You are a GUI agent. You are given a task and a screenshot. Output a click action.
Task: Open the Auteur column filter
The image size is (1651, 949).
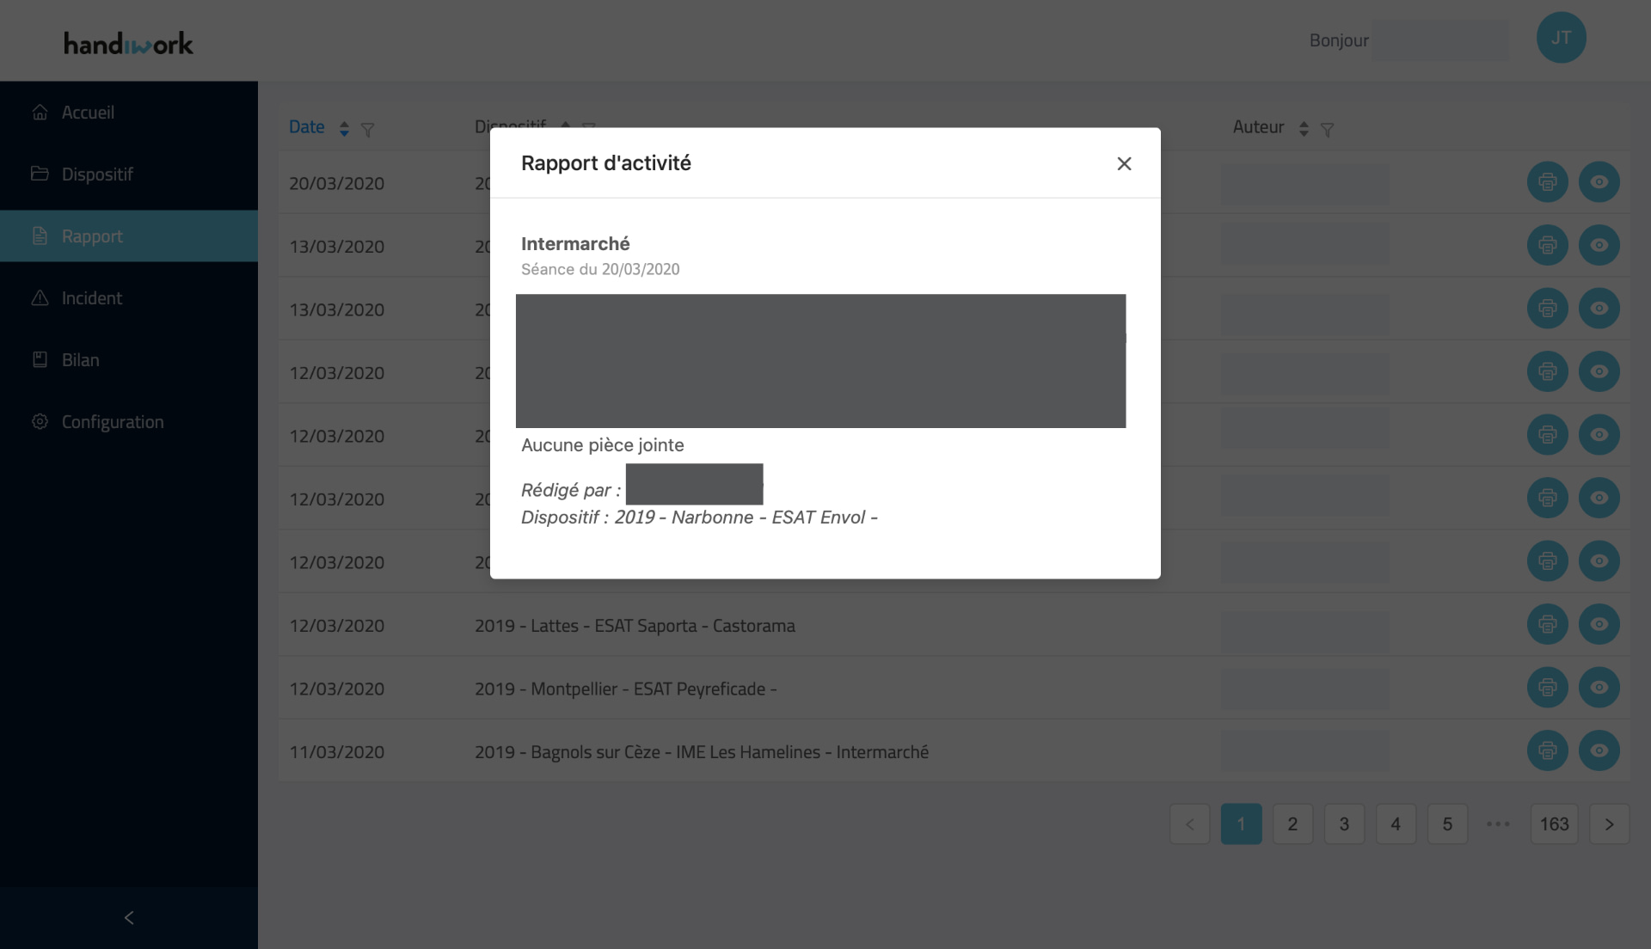pyautogui.click(x=1327, y=130)
